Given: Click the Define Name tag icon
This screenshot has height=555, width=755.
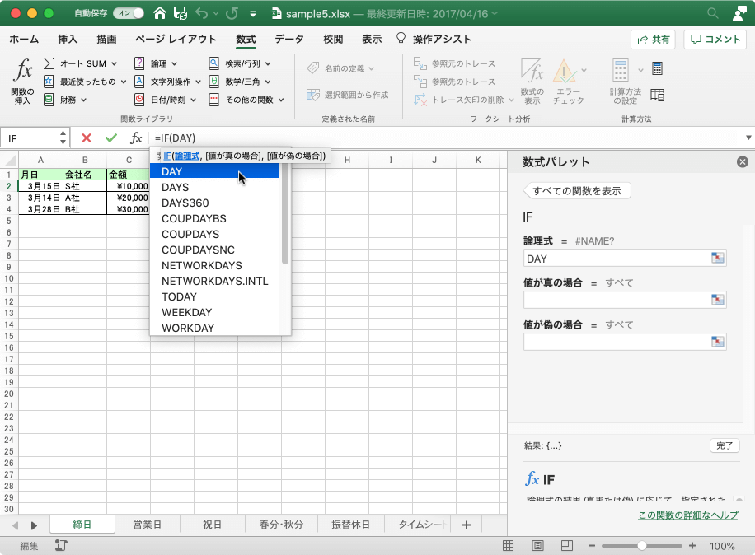Looking at the screenshot, I should [313, 68].
